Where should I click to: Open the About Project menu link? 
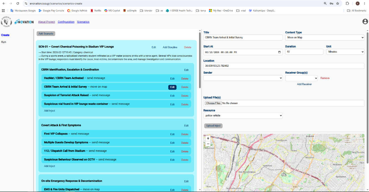pos(46,22)
